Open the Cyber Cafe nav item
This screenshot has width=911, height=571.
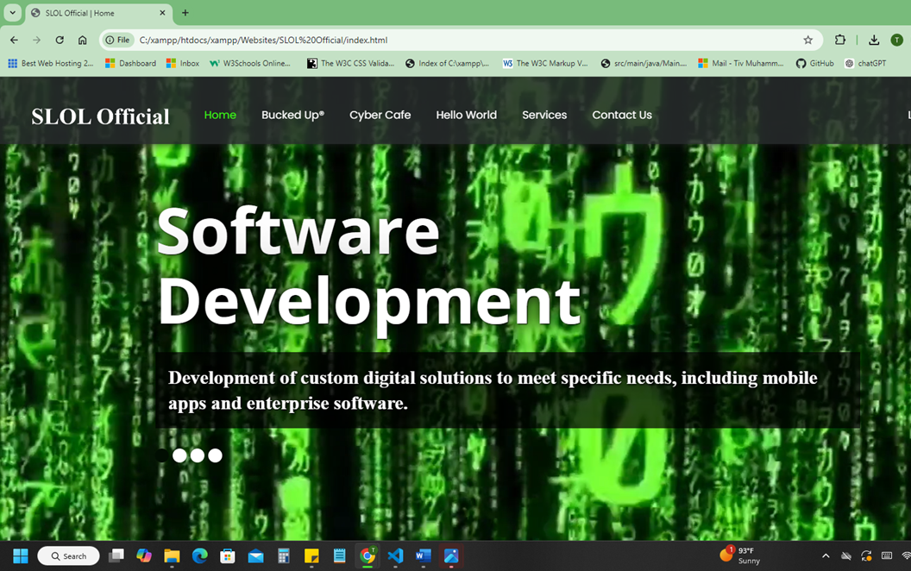pos(380,115)
